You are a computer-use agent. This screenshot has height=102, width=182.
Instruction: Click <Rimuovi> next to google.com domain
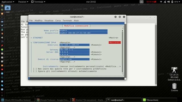point(96,59)
